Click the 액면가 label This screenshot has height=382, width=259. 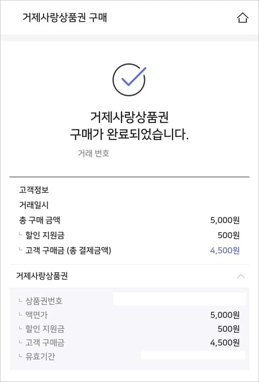[37, 315]
